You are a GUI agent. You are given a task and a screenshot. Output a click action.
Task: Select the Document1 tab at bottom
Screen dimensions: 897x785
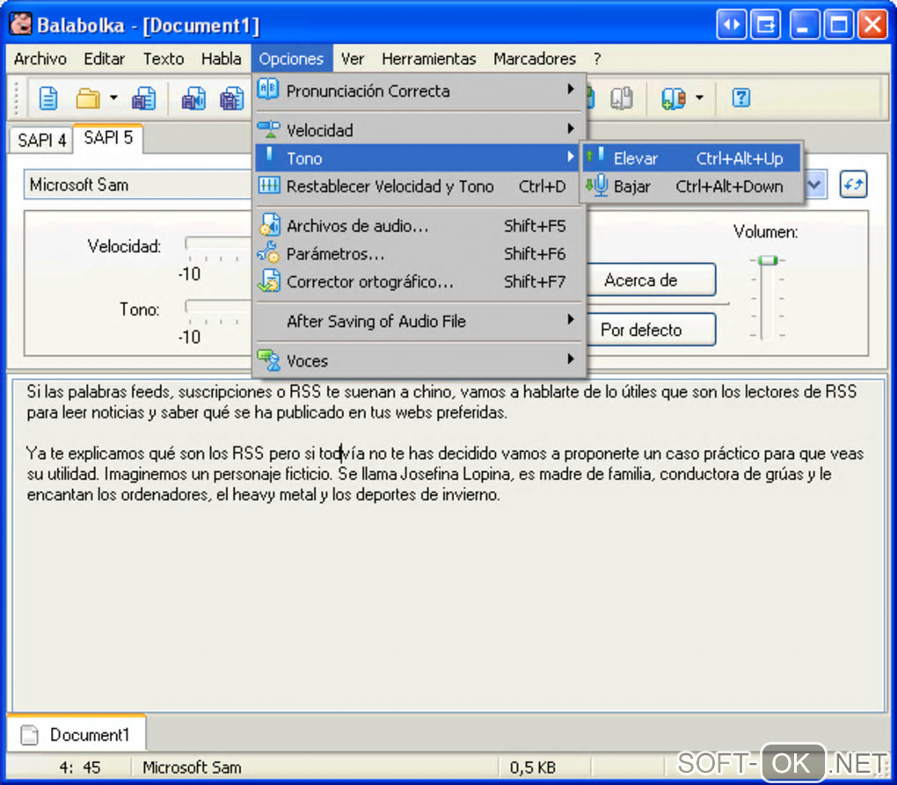(x=77, y=734)
